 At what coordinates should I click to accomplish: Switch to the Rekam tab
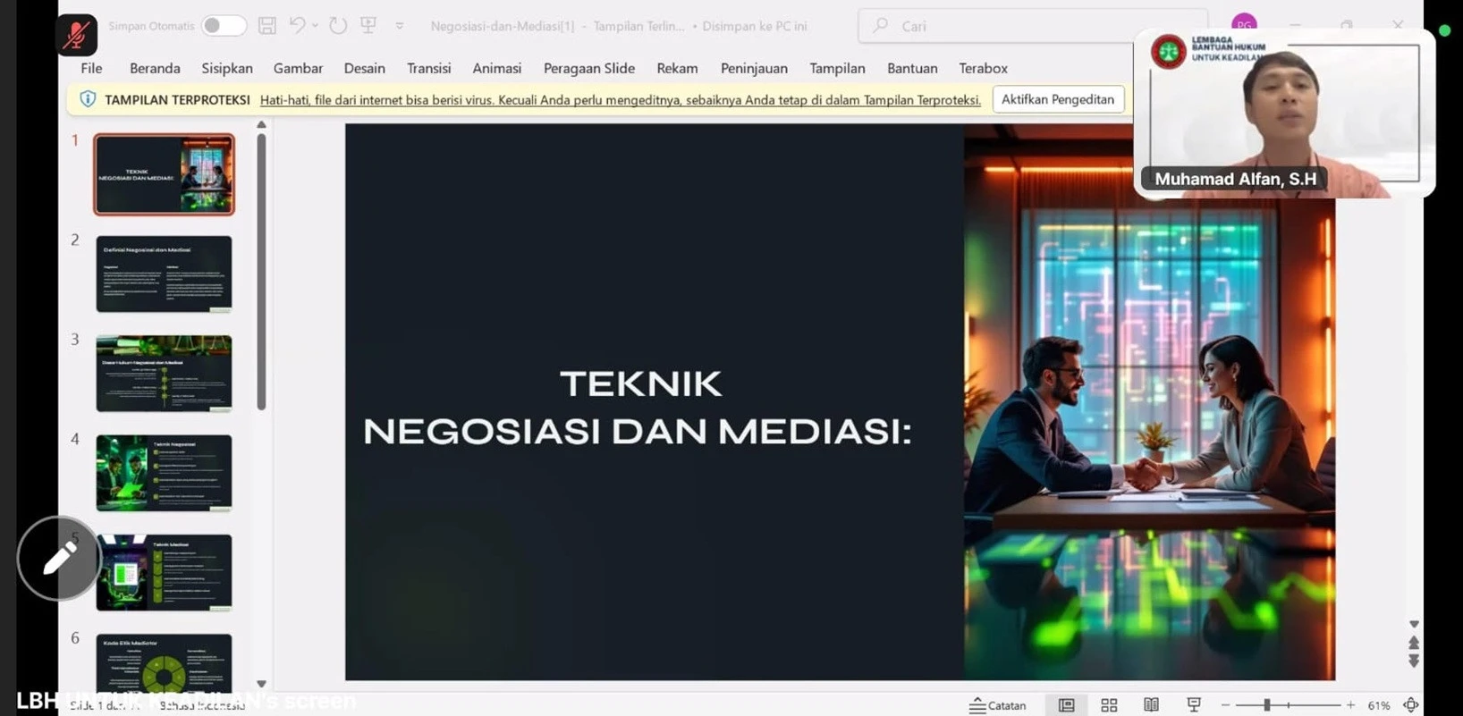click(x=677, y=68)
